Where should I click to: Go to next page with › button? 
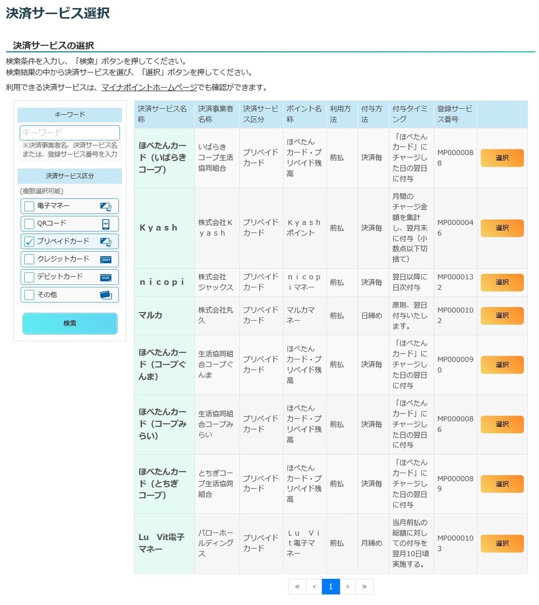[347, 586]
